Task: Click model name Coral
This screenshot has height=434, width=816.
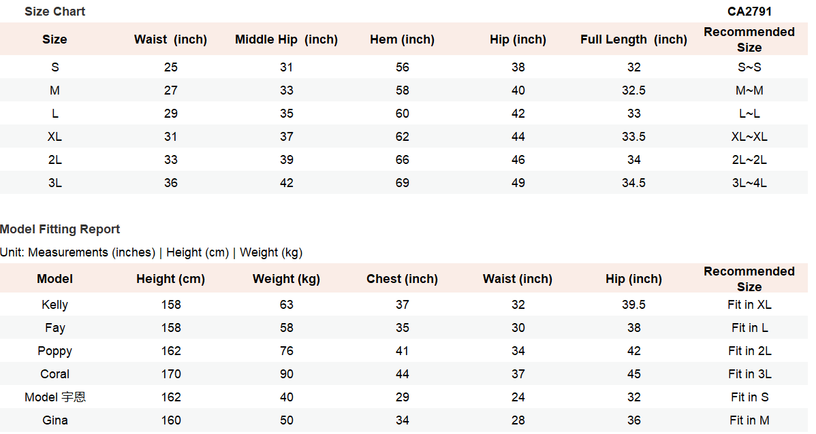Action: point(55,374)
